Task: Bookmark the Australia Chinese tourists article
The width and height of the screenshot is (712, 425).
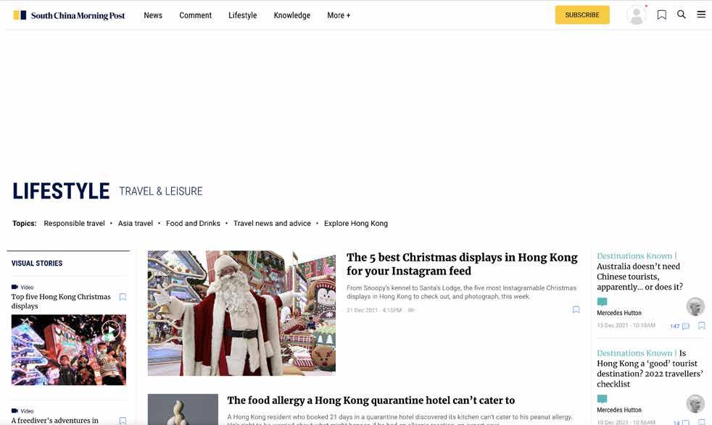Action: [702, 326]
